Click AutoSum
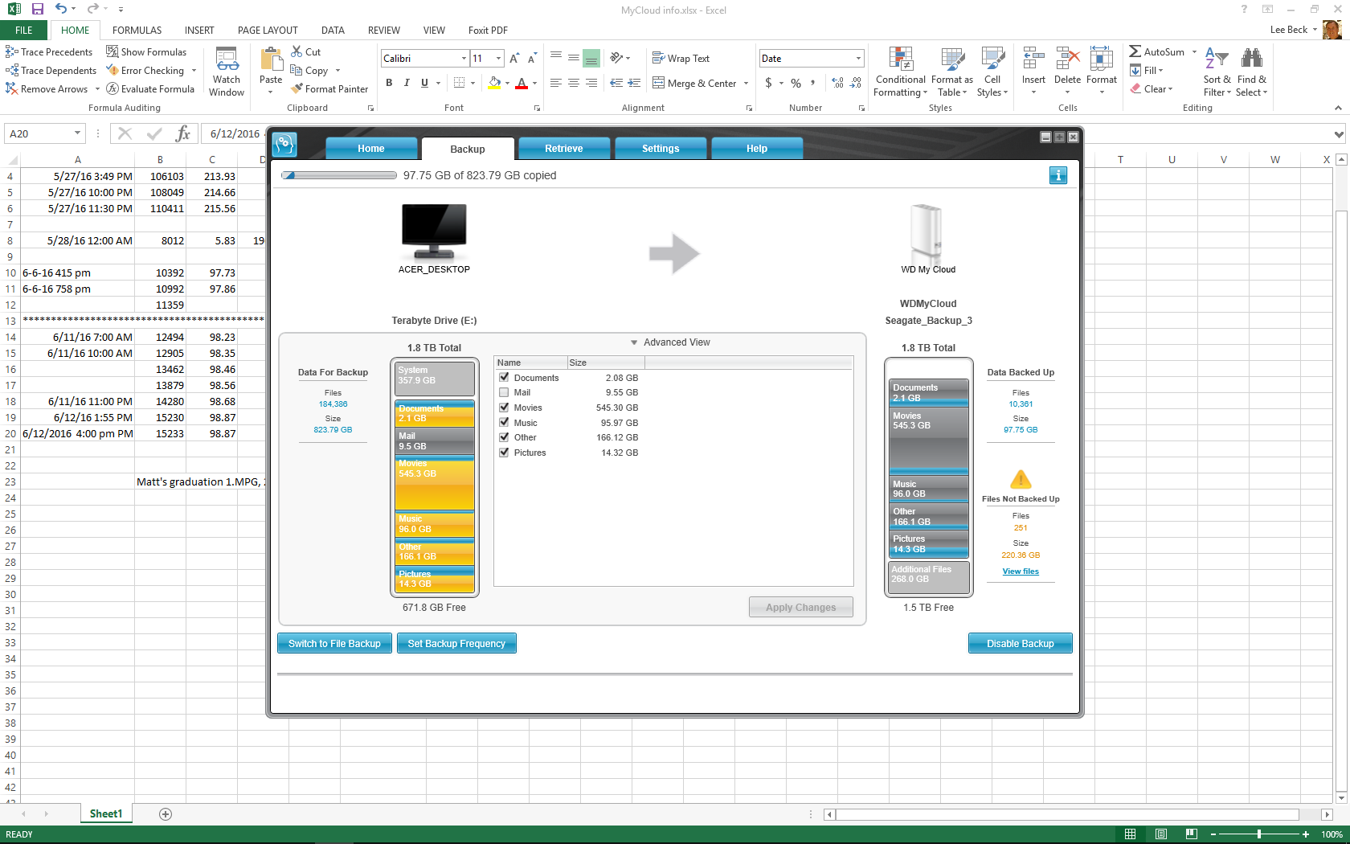Viewport: 1350px width, 844px height. point(1156,52)
